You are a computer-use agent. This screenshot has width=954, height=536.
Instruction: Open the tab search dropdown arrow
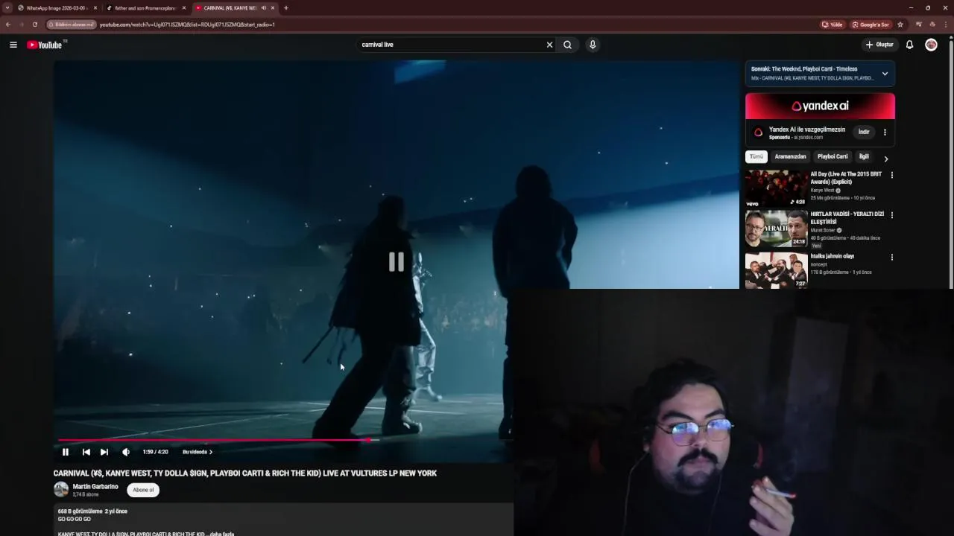tap(7, 7)
